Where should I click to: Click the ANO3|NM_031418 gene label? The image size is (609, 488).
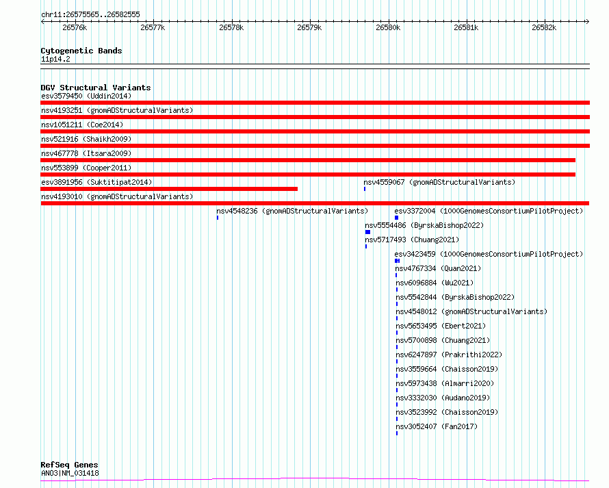(70, 473)
